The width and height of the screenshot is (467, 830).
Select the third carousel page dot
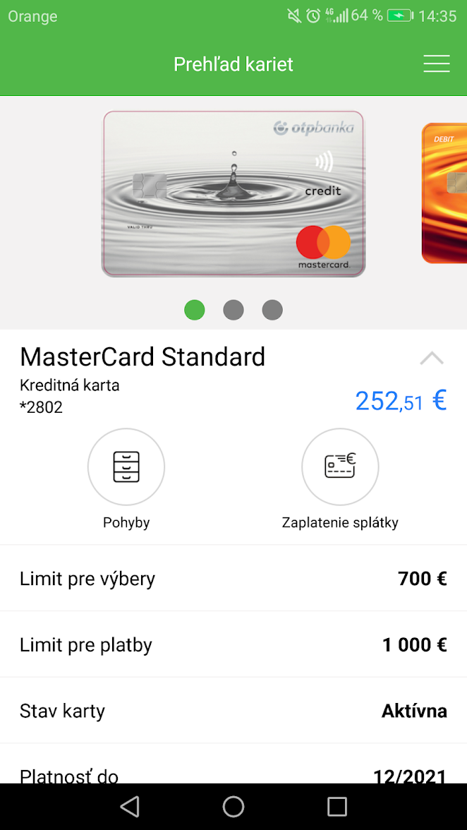[x=272, y=310]
